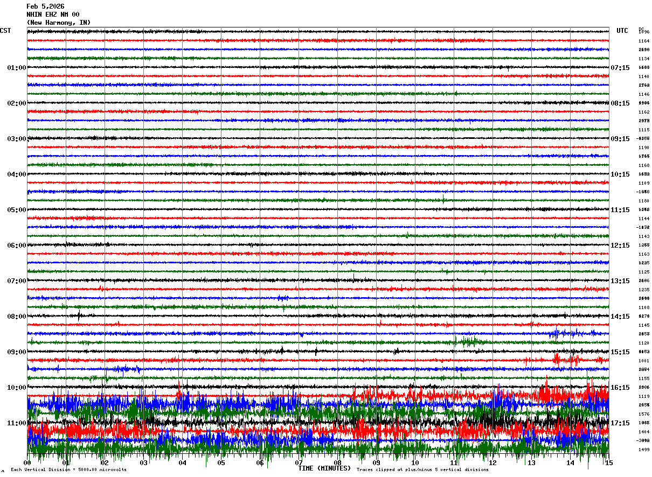The height and width of the screenshot is (477, 652).
Task: Select the '02:00' CST hour label
Action: click(17, 103)
